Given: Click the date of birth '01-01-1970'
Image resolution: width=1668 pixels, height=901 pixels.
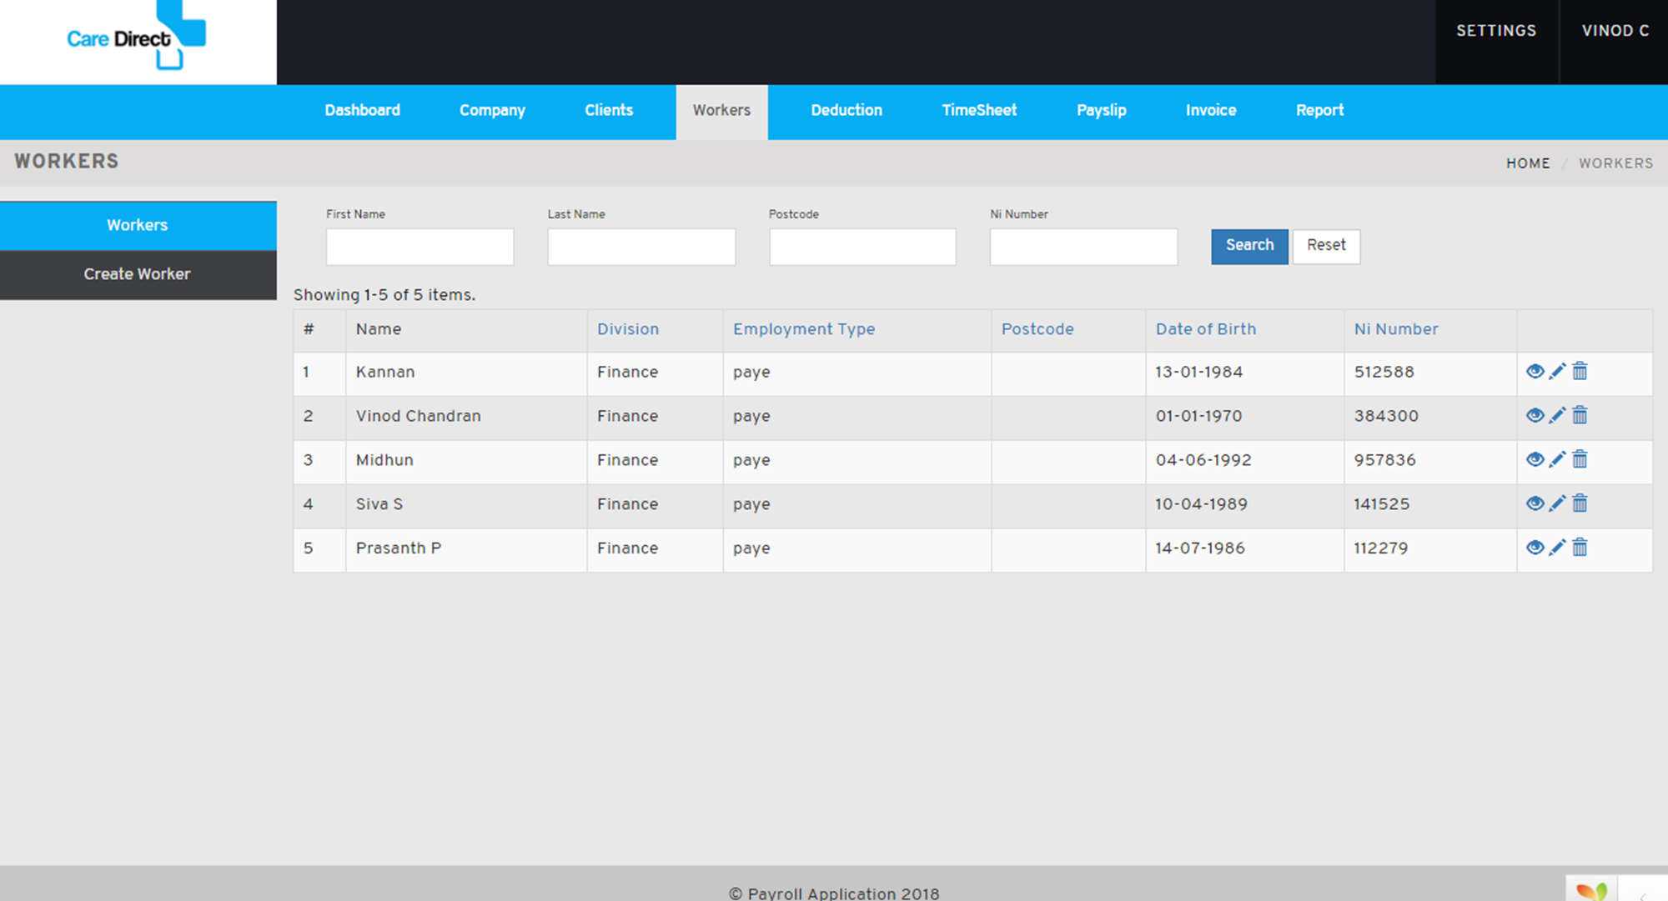Looking at the screenshot, I should [1199, 416].
